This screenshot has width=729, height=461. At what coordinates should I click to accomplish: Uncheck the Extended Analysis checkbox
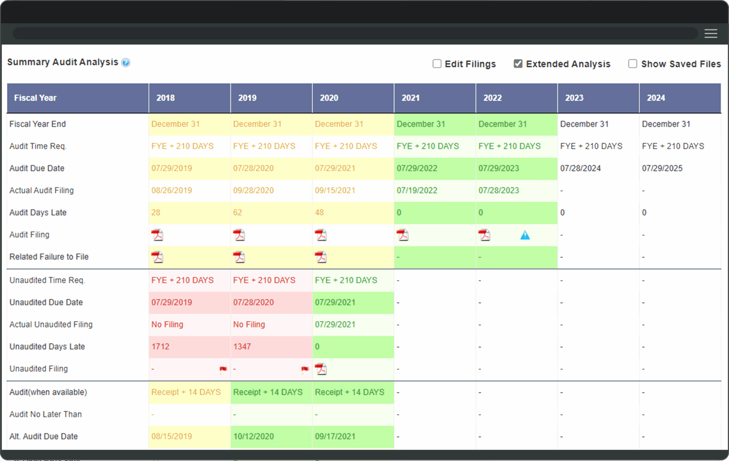518,64
